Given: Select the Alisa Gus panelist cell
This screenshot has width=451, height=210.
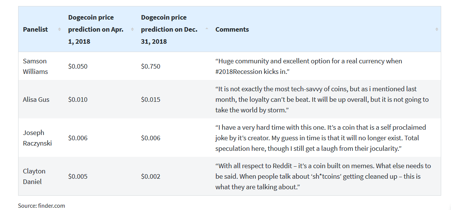Looking at the screenshot, I should pyautogui.click(x=36, y=100).
